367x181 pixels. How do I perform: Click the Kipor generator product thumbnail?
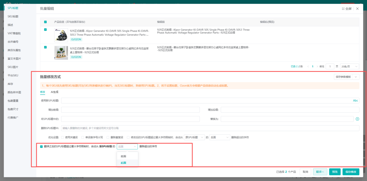coord(61,35)
